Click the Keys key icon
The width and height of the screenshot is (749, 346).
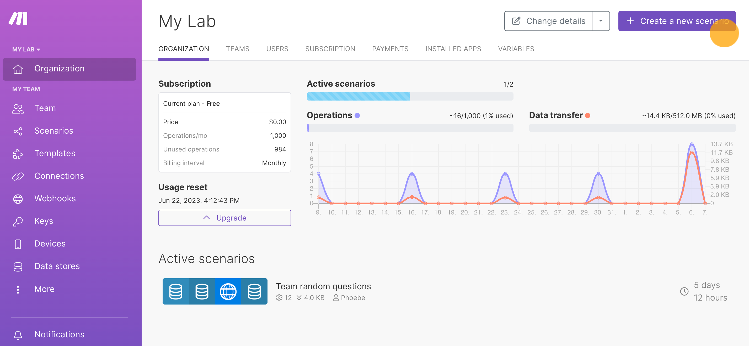point(18,222)
